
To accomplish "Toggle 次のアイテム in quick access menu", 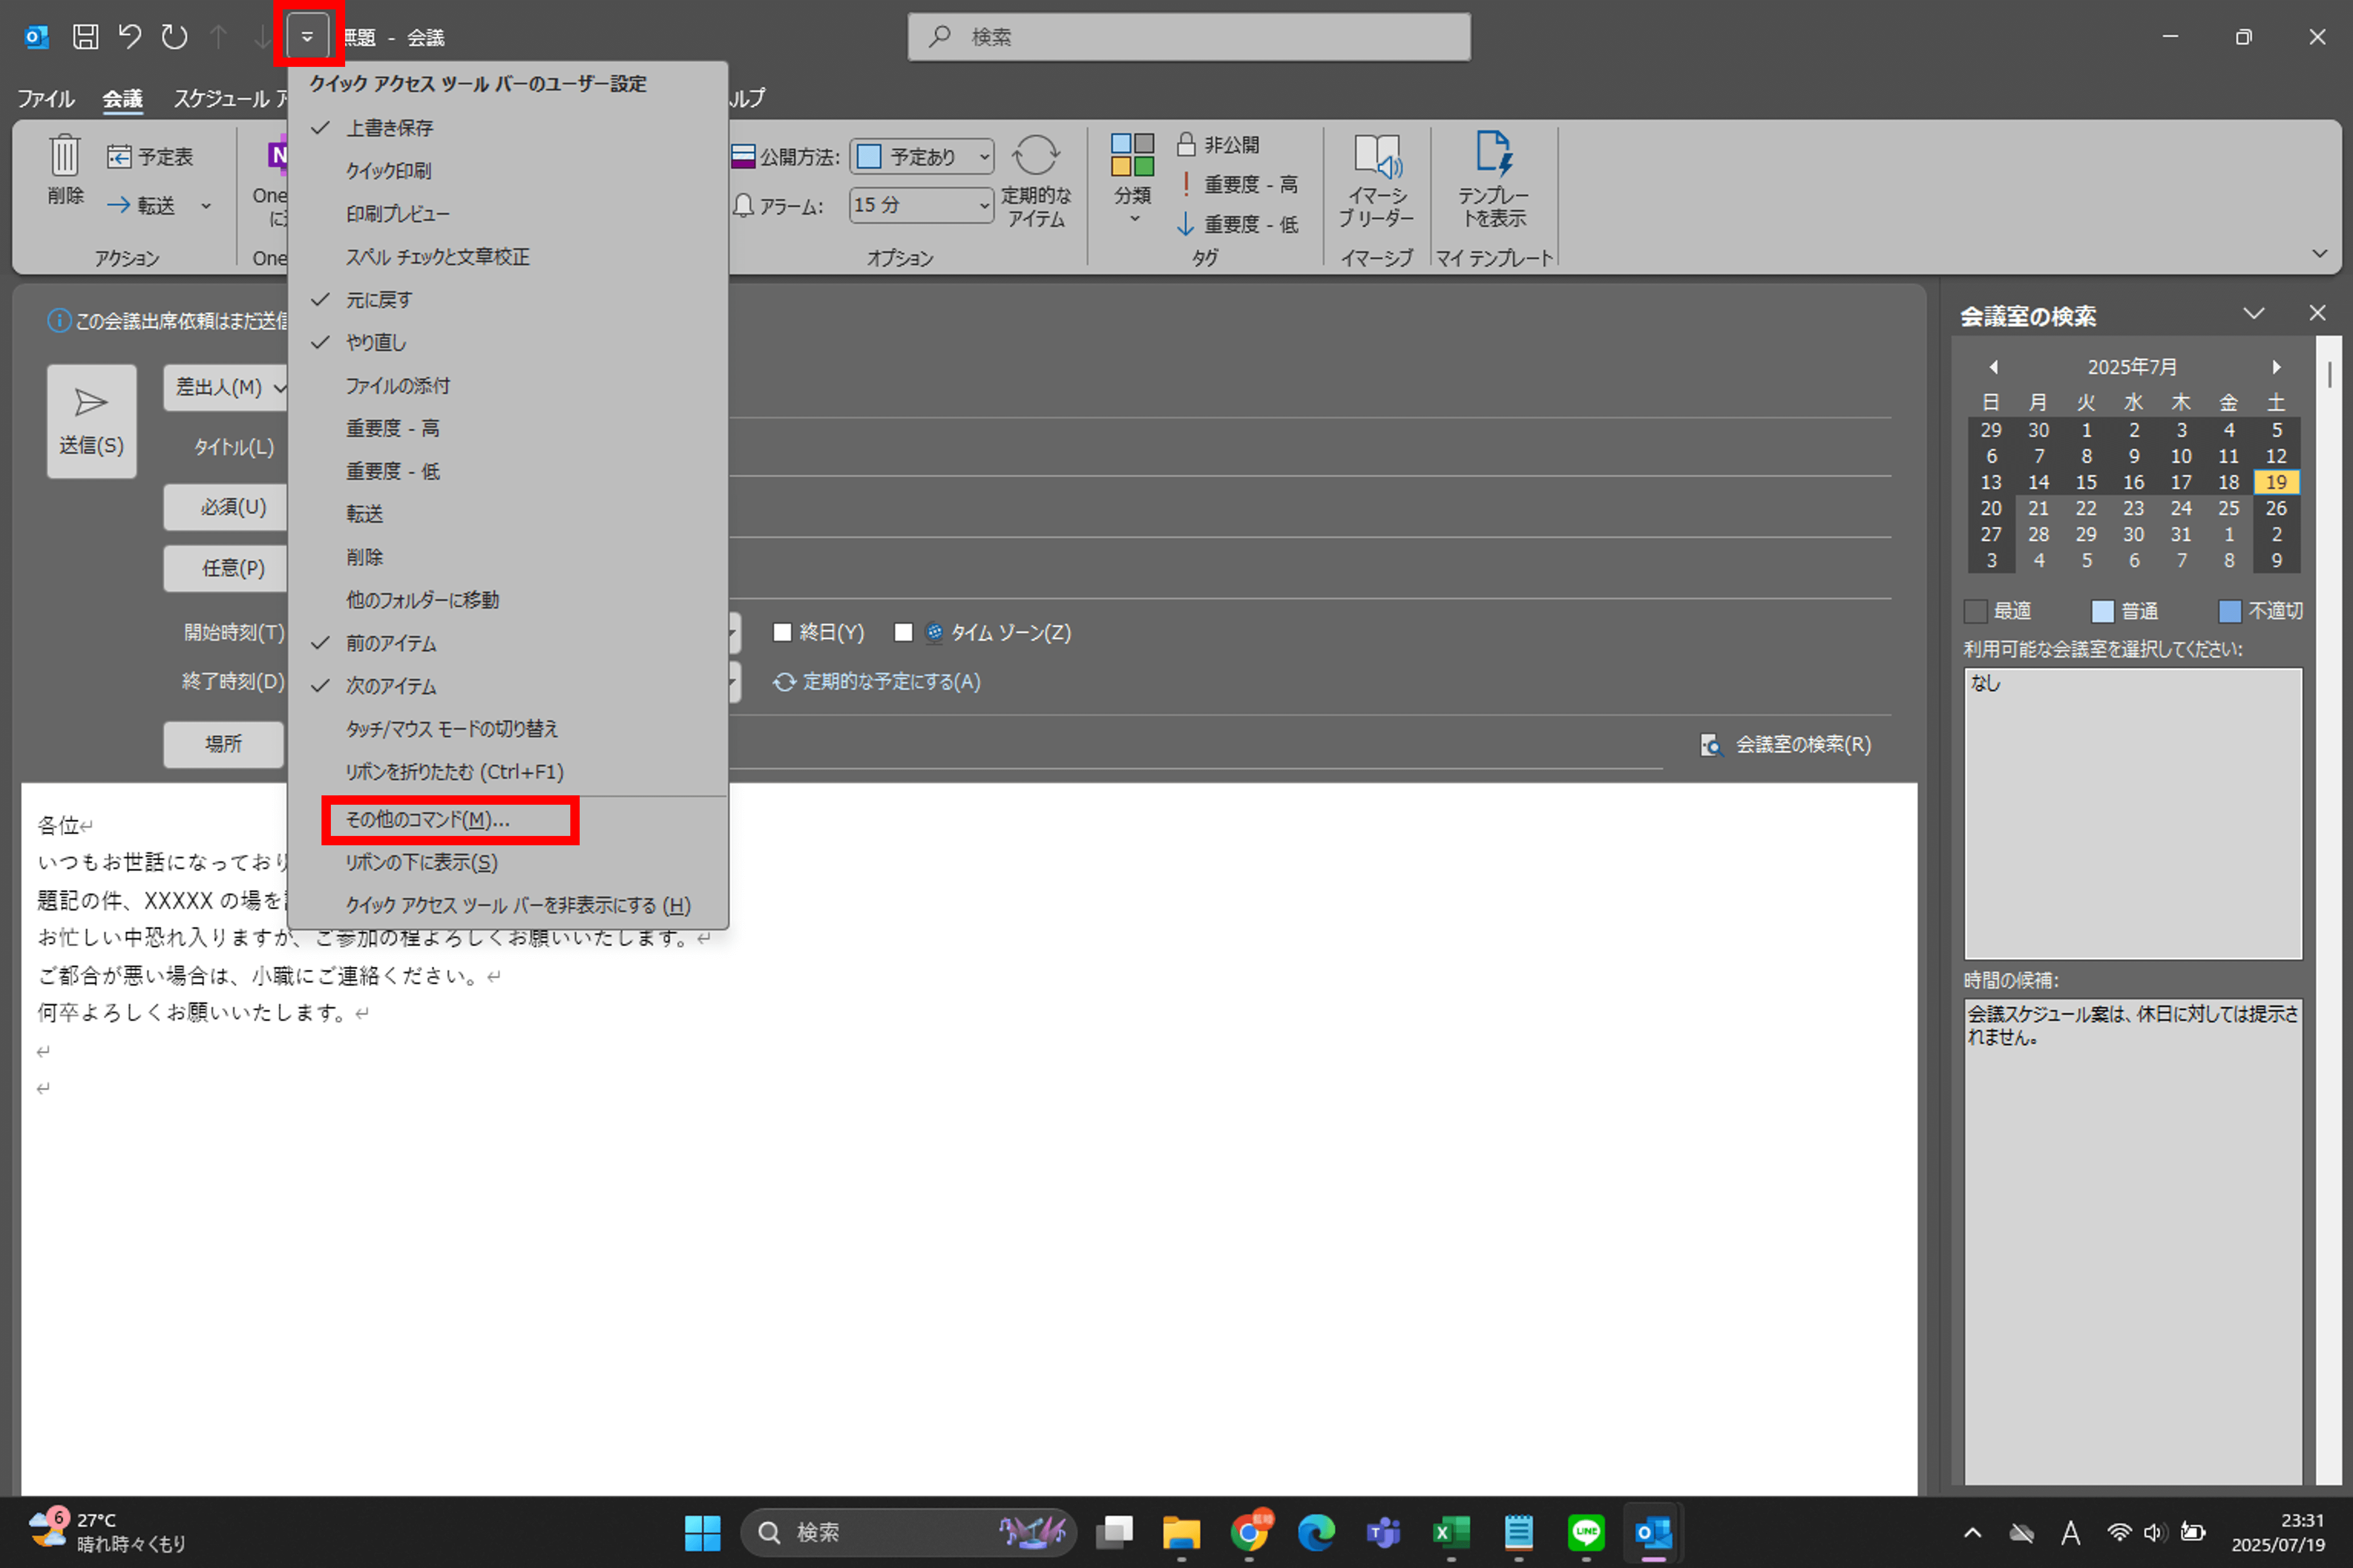I will tap(507, 686).
